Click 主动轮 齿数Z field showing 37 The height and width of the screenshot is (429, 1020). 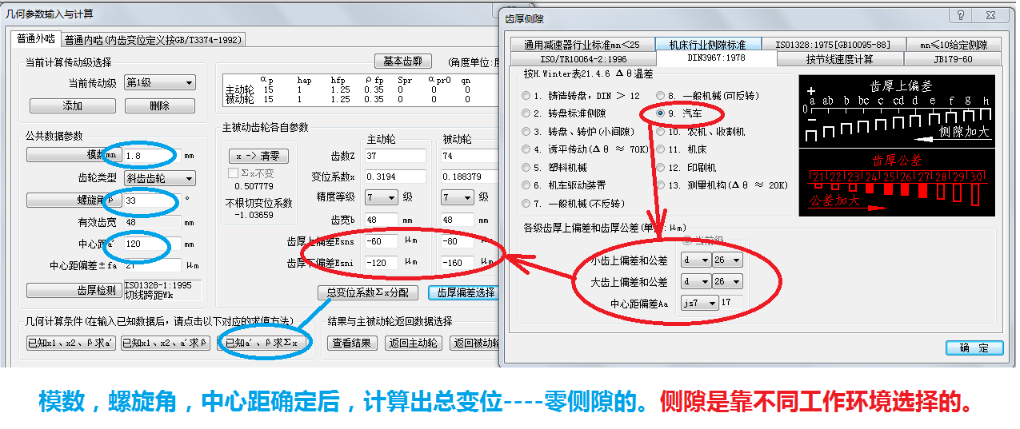394,156
